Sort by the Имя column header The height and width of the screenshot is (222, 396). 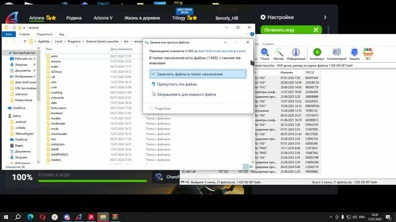(x=49, y=49)
